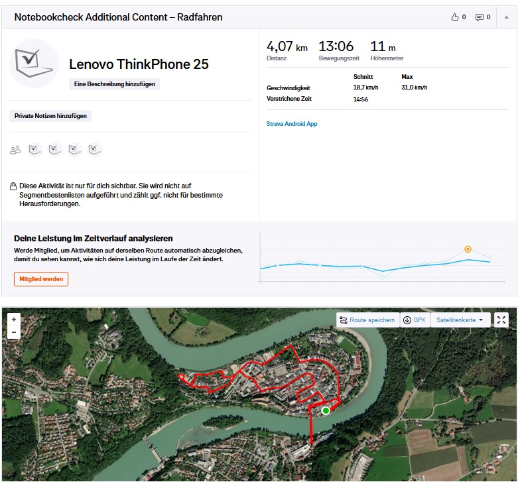Open comments via the speech bubble icon
The image size is (520, 482).
pos(480,17)
